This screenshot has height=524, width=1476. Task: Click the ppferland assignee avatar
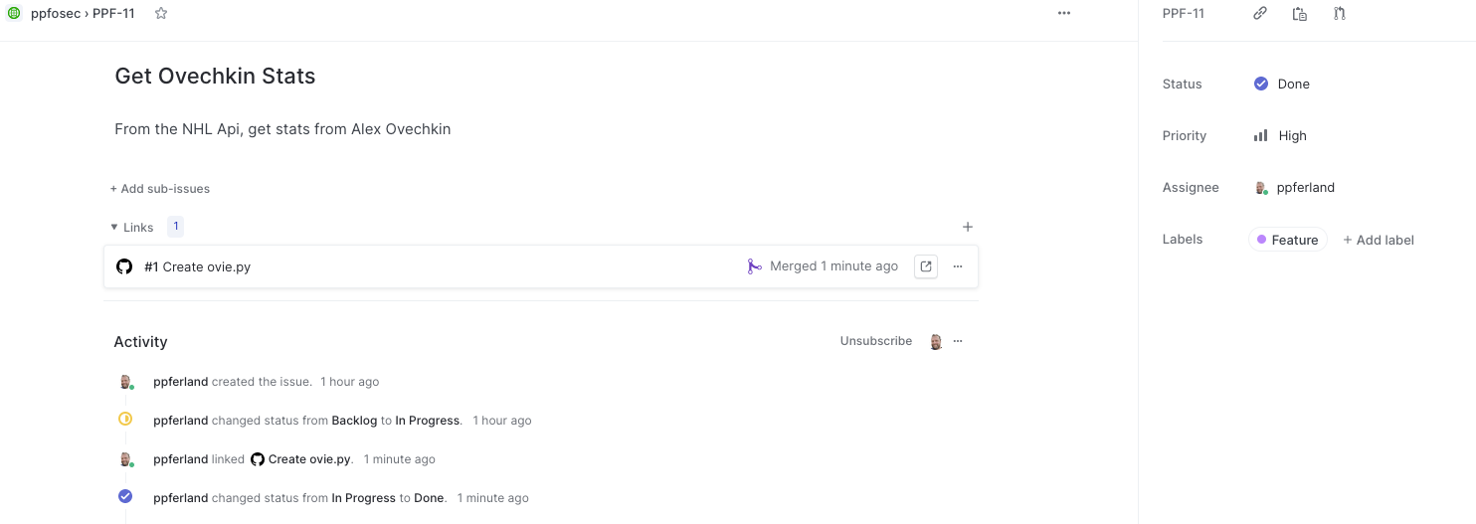[1261, 187]
